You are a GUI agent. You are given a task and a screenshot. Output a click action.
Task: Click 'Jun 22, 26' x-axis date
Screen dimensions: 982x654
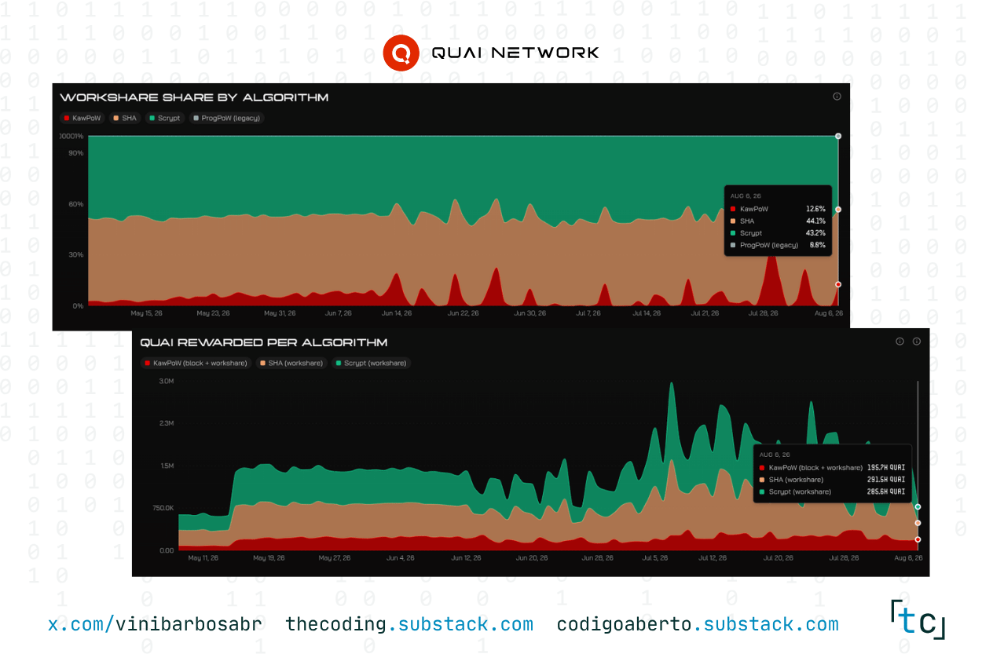click(464, 313)
